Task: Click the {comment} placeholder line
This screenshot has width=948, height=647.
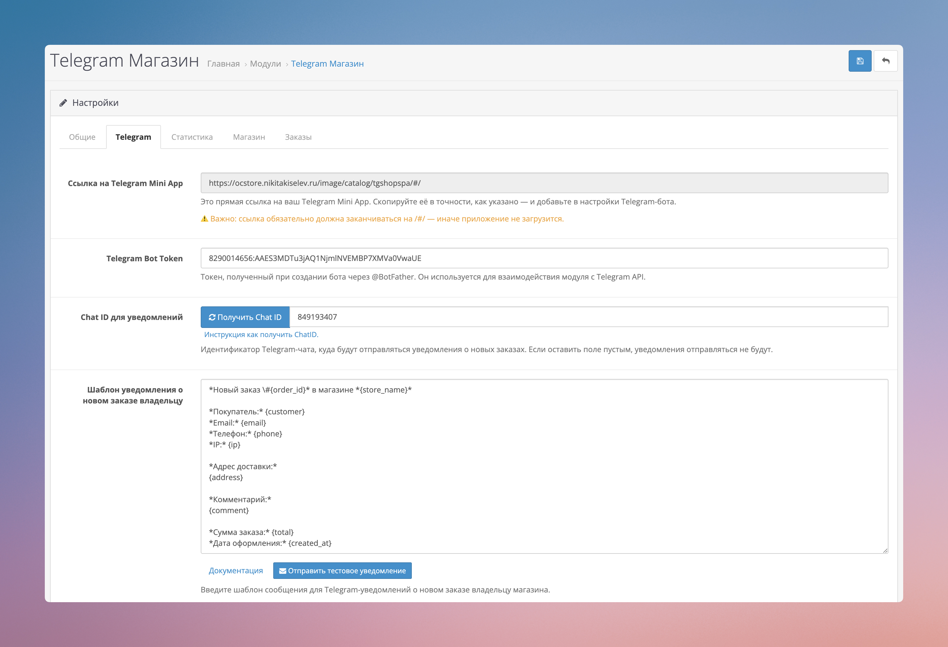Action: tap(229, 511)
